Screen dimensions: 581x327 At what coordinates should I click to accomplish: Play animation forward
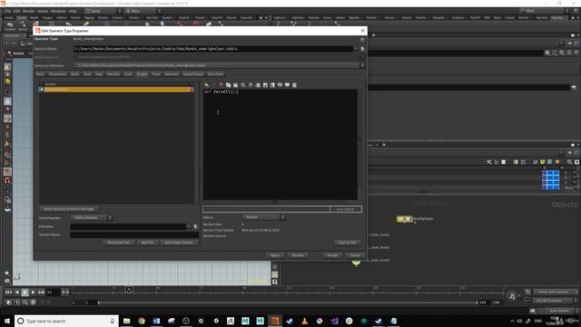pos(33,292)
